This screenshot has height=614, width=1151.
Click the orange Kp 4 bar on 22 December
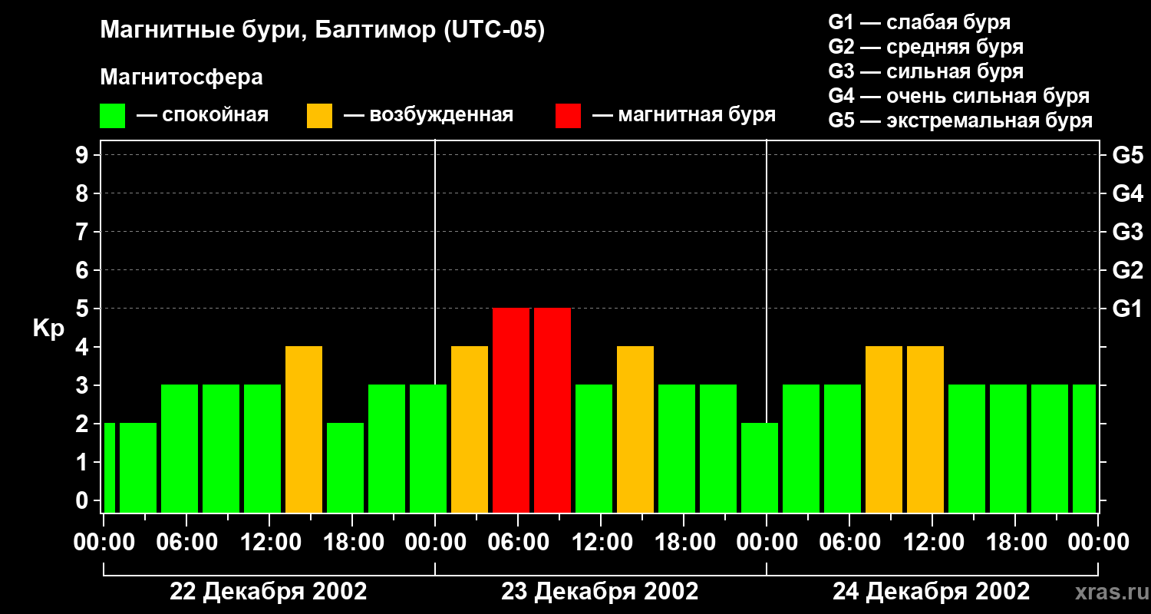pos(304,430)
